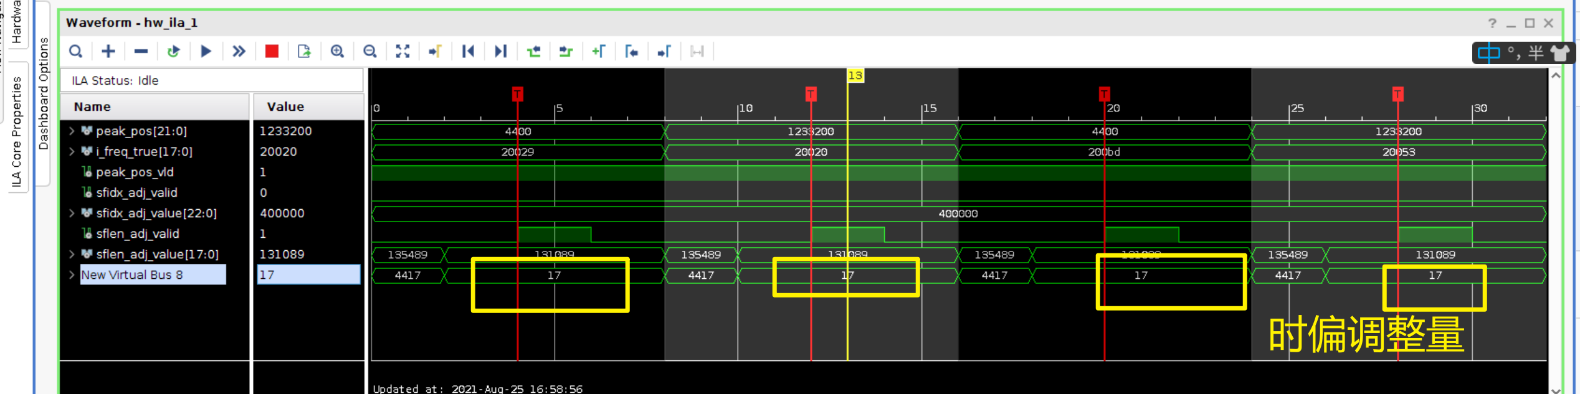Click IME half-width symbol

[x=1536, y=53]
